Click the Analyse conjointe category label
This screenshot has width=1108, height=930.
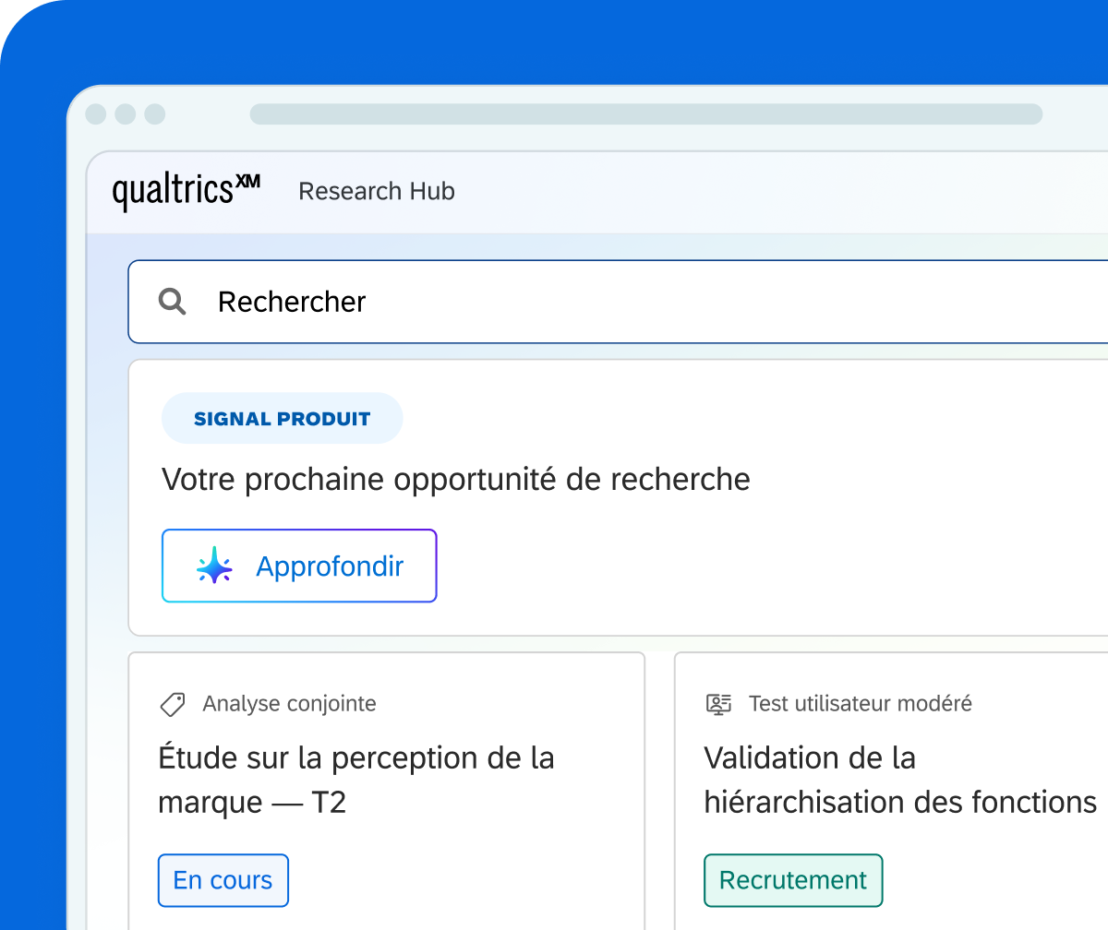289,704
